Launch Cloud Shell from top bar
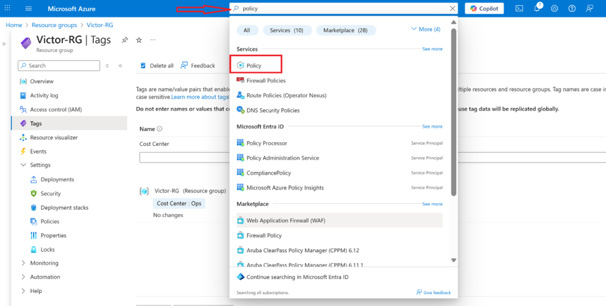606x306 pixels. 520,8
